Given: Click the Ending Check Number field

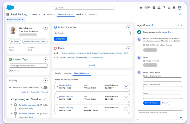Looking at the screenshot, I should [x=162, y=88].
